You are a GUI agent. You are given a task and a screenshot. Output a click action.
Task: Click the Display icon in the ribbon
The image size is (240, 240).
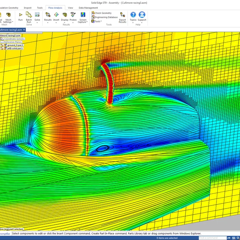click(x=65, y=14)
